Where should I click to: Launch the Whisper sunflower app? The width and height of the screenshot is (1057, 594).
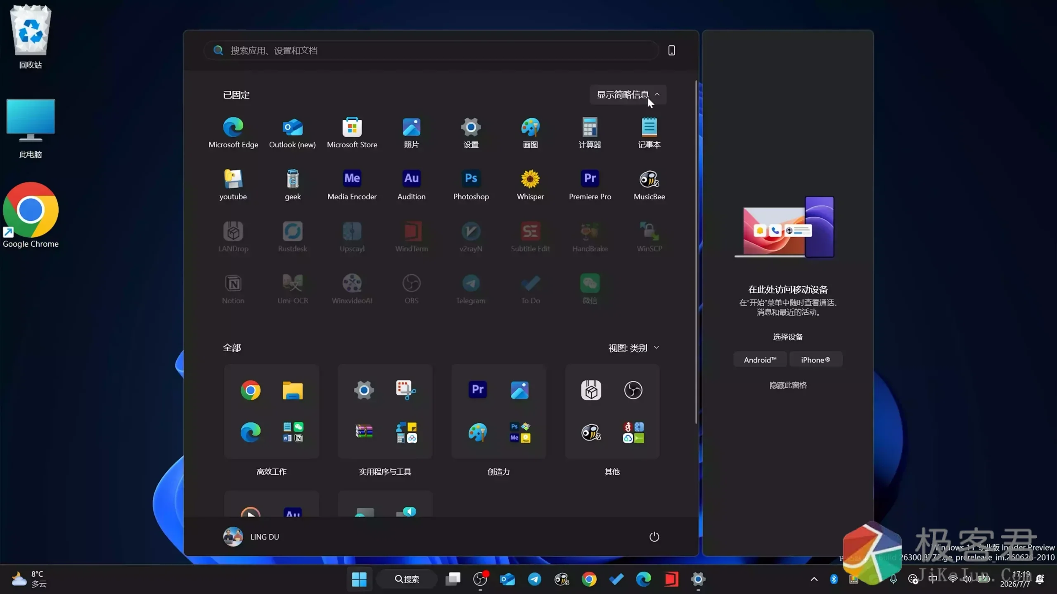[x=530, y=185]
